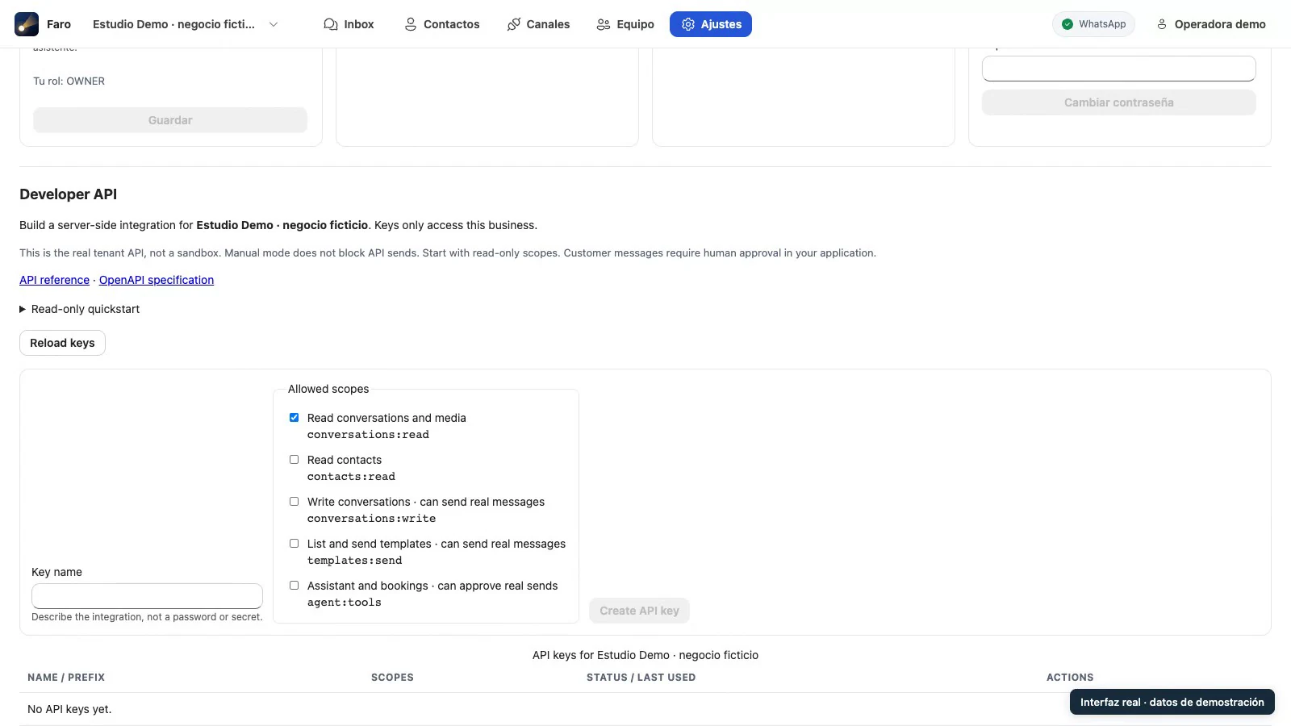1291x726 pixels.
Task: Click the password field above Cambiar contraseña
Action: click(1118, 69)
